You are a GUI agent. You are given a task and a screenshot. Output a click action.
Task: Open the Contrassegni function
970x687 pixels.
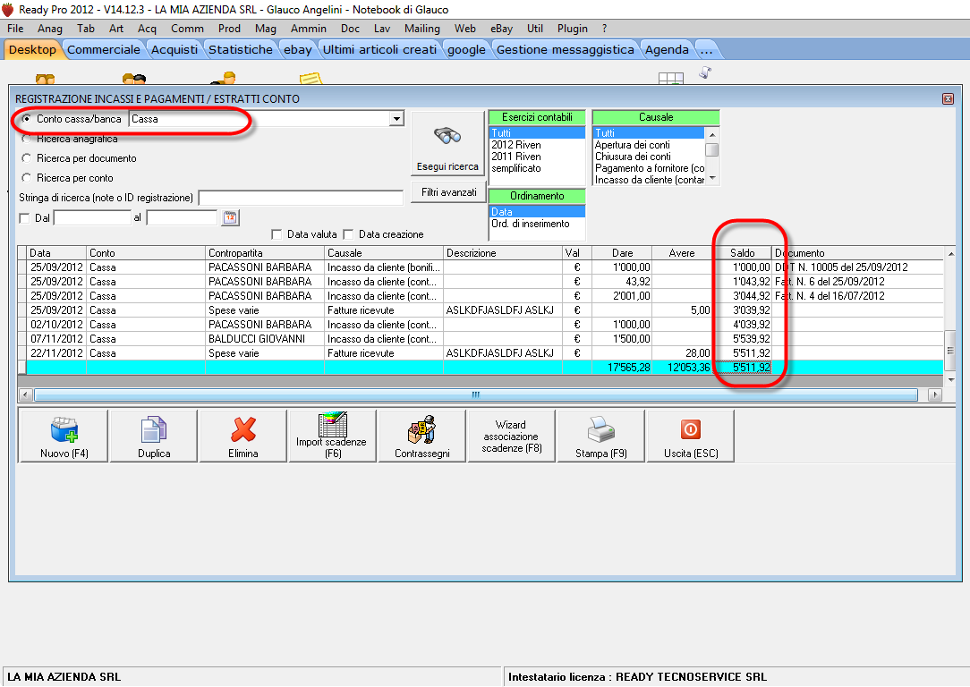tap(421, 436)
